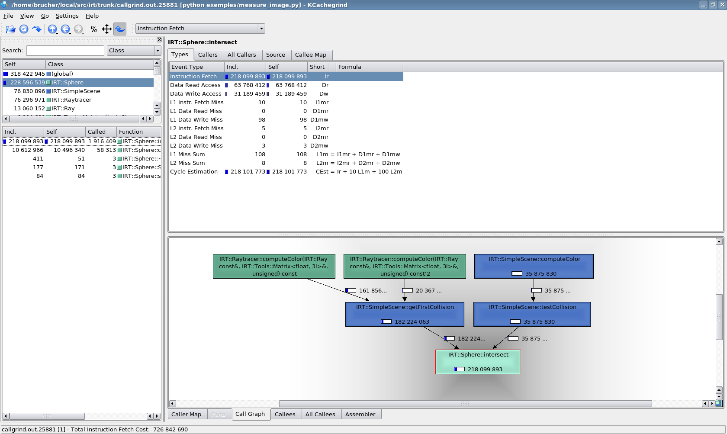Click the Open file folder icon

point(11,29)
